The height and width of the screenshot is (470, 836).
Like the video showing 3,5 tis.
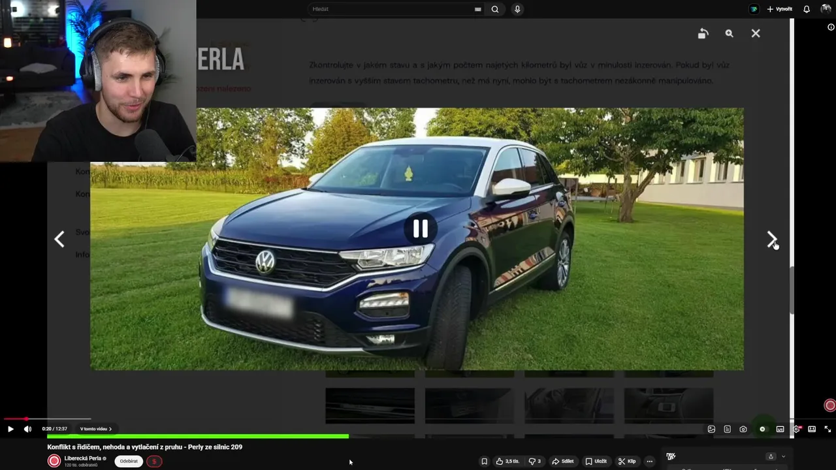507,461
